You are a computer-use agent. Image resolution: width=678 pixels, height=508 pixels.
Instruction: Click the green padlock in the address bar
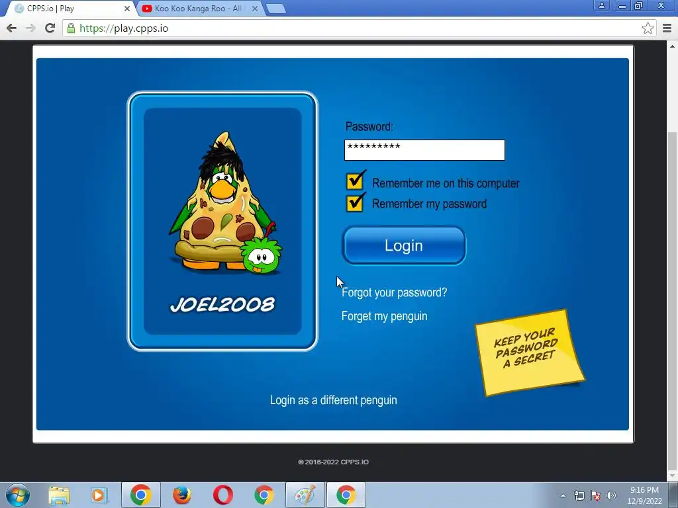71,28
